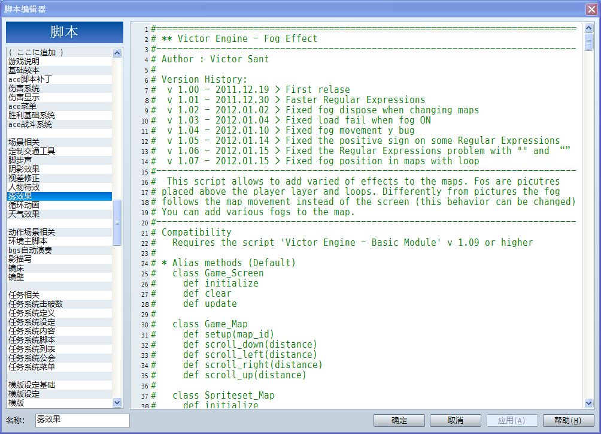Select the 人物特效 script
Viewport: 601px width, 434px height.
pyautogui.click(x=60, y=187)
